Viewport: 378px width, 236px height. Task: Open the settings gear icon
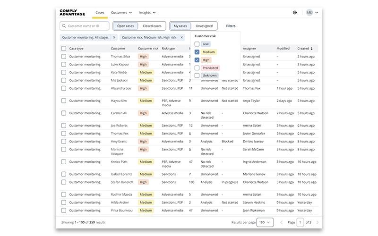[294, 13]
